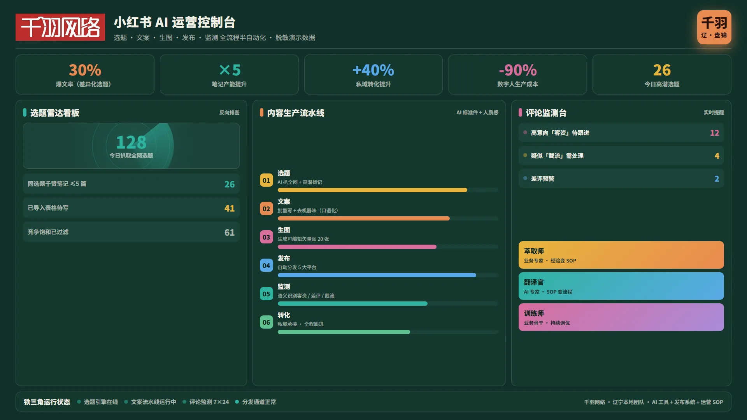Screen dimensions: 747x420
Task: Open 疑似「截流」需处理 alert row
Action: coord(621,156)
